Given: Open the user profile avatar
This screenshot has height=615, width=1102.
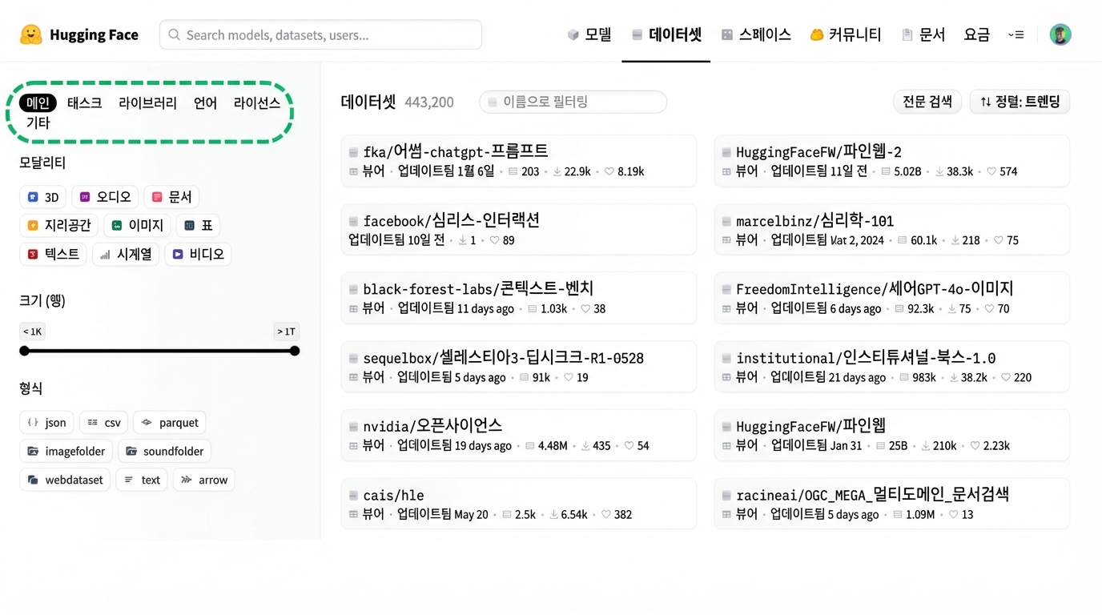Looking at the screenshot, I should click(1060, 34).
